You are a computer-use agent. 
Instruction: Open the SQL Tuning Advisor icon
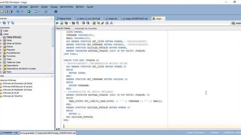(x=78, y=23)
